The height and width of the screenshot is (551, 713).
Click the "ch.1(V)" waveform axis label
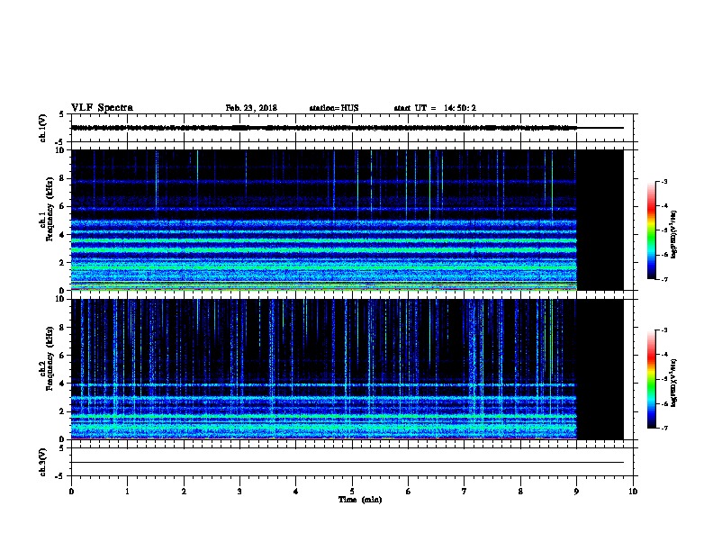(x=43, y=128)
